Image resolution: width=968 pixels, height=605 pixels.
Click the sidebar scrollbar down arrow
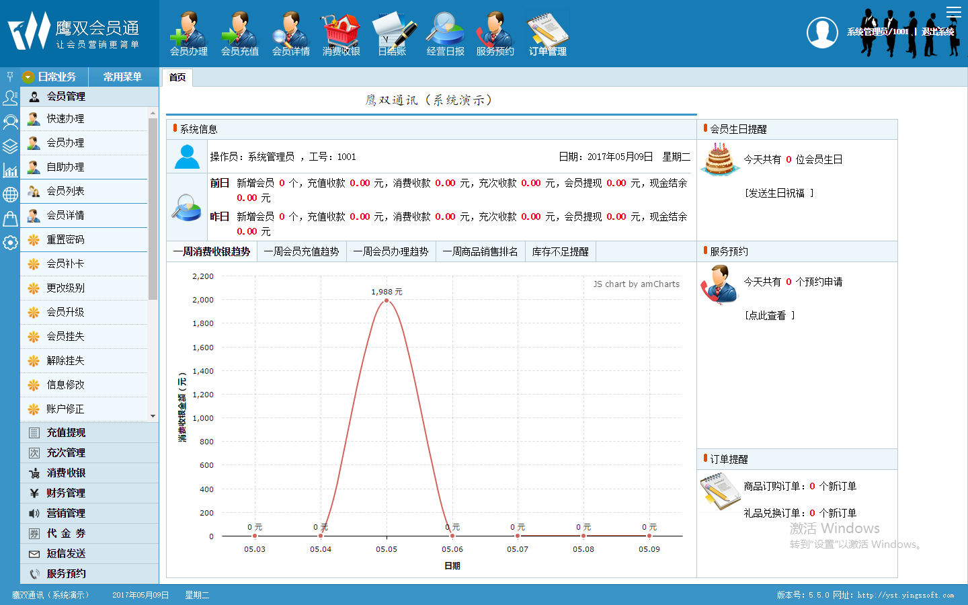tap(153, 416)
